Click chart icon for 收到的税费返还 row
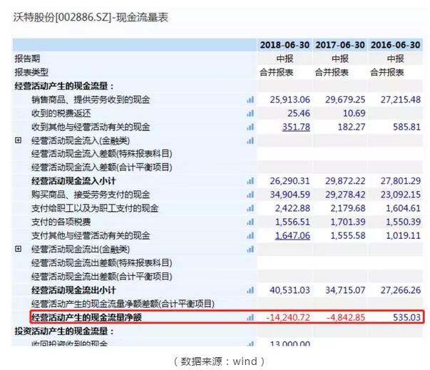Screen dimensions: 430x370 pos(250,113)
